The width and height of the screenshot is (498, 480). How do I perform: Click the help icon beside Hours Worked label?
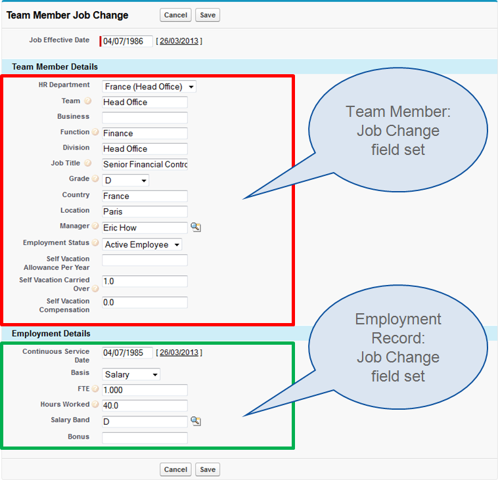pos(95,404)
